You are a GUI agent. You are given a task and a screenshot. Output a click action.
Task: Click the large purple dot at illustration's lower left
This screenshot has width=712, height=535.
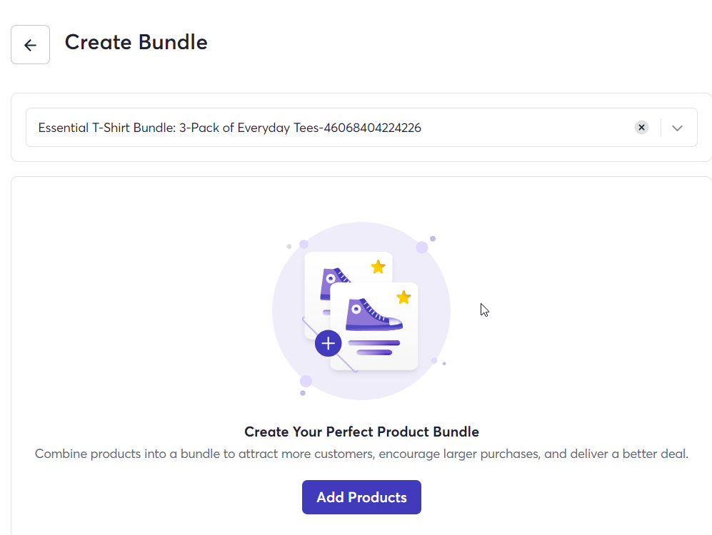306,381
